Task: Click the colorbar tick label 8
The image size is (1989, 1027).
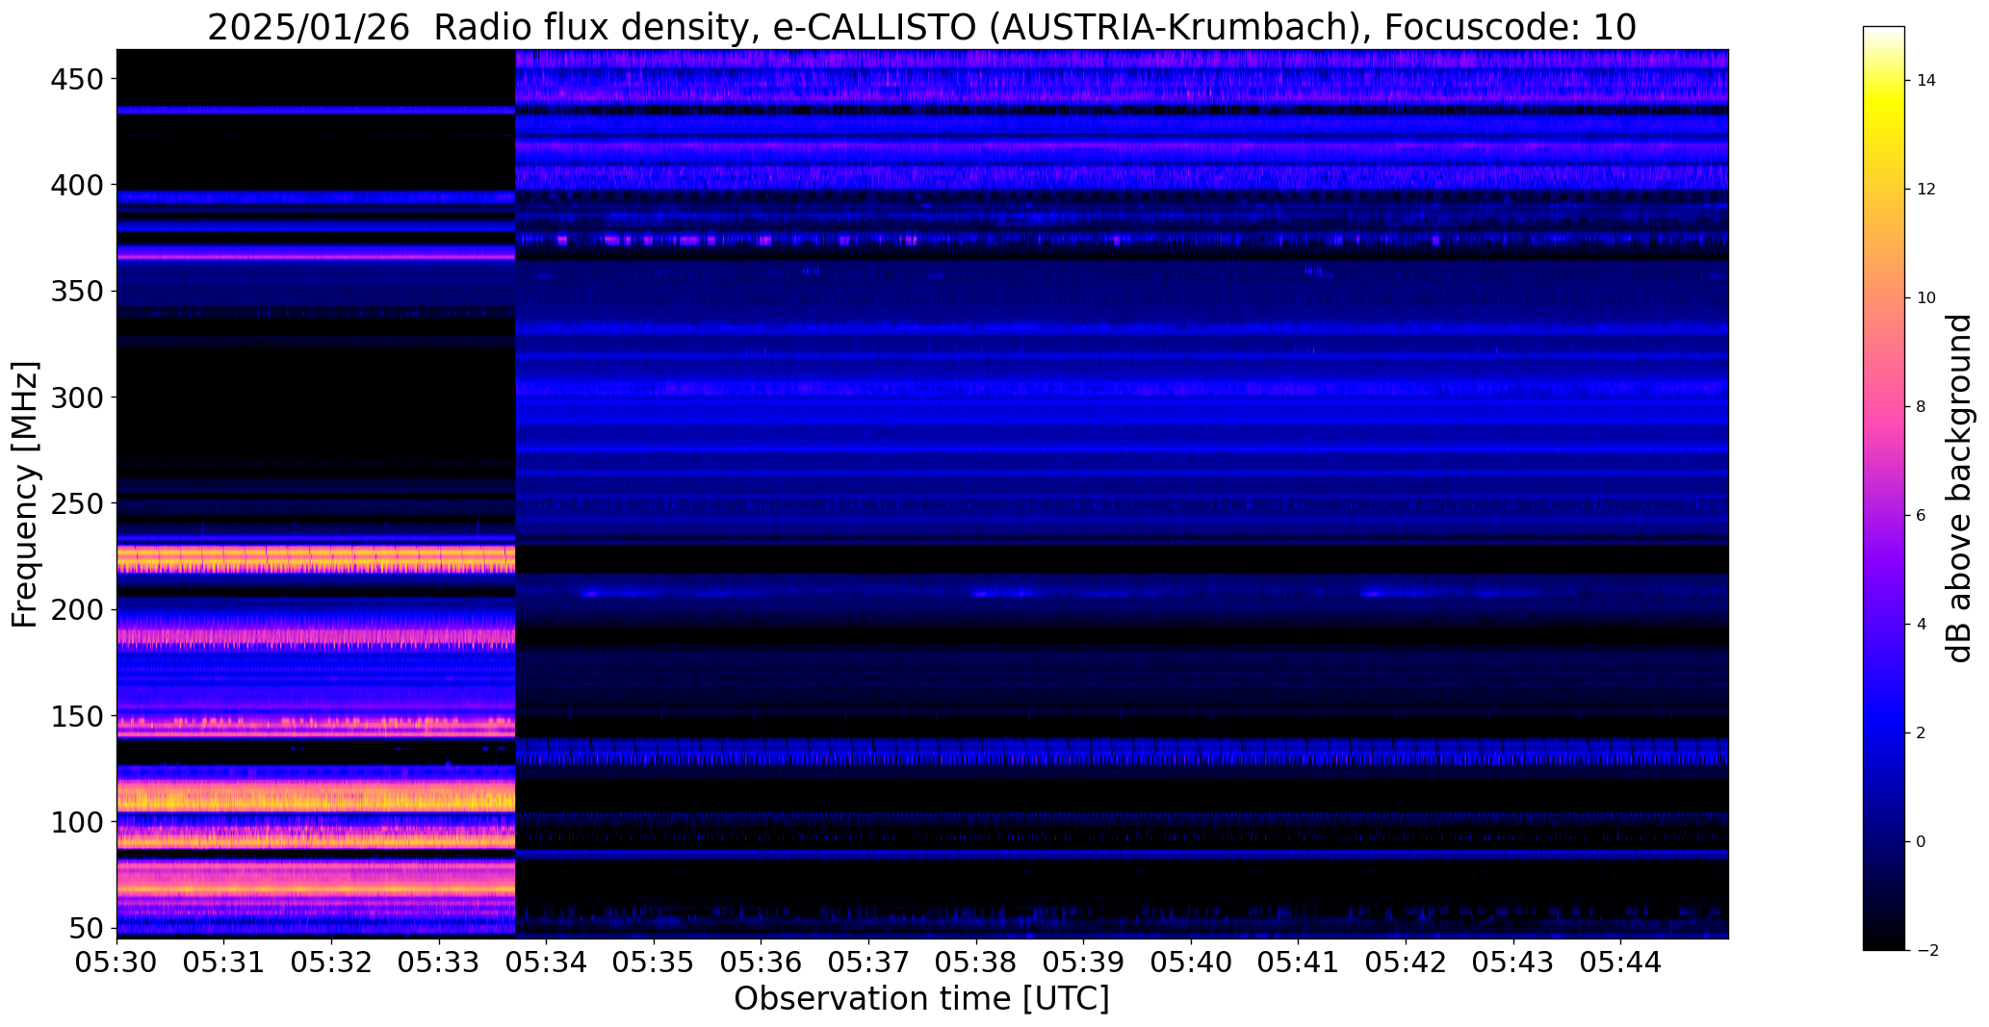Action: click(x=1922, y=407)
